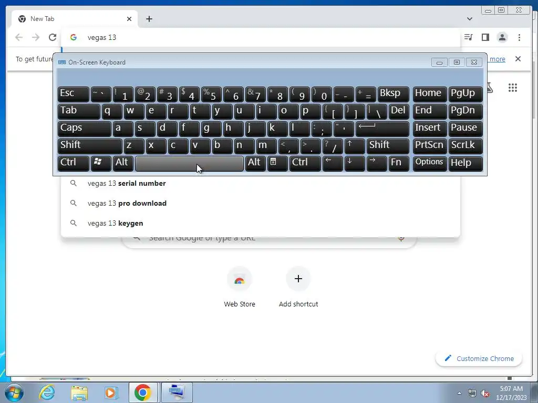The image size is (538, 403).
Task: Open a new tab with the plus icon
Action: point(149,19)
